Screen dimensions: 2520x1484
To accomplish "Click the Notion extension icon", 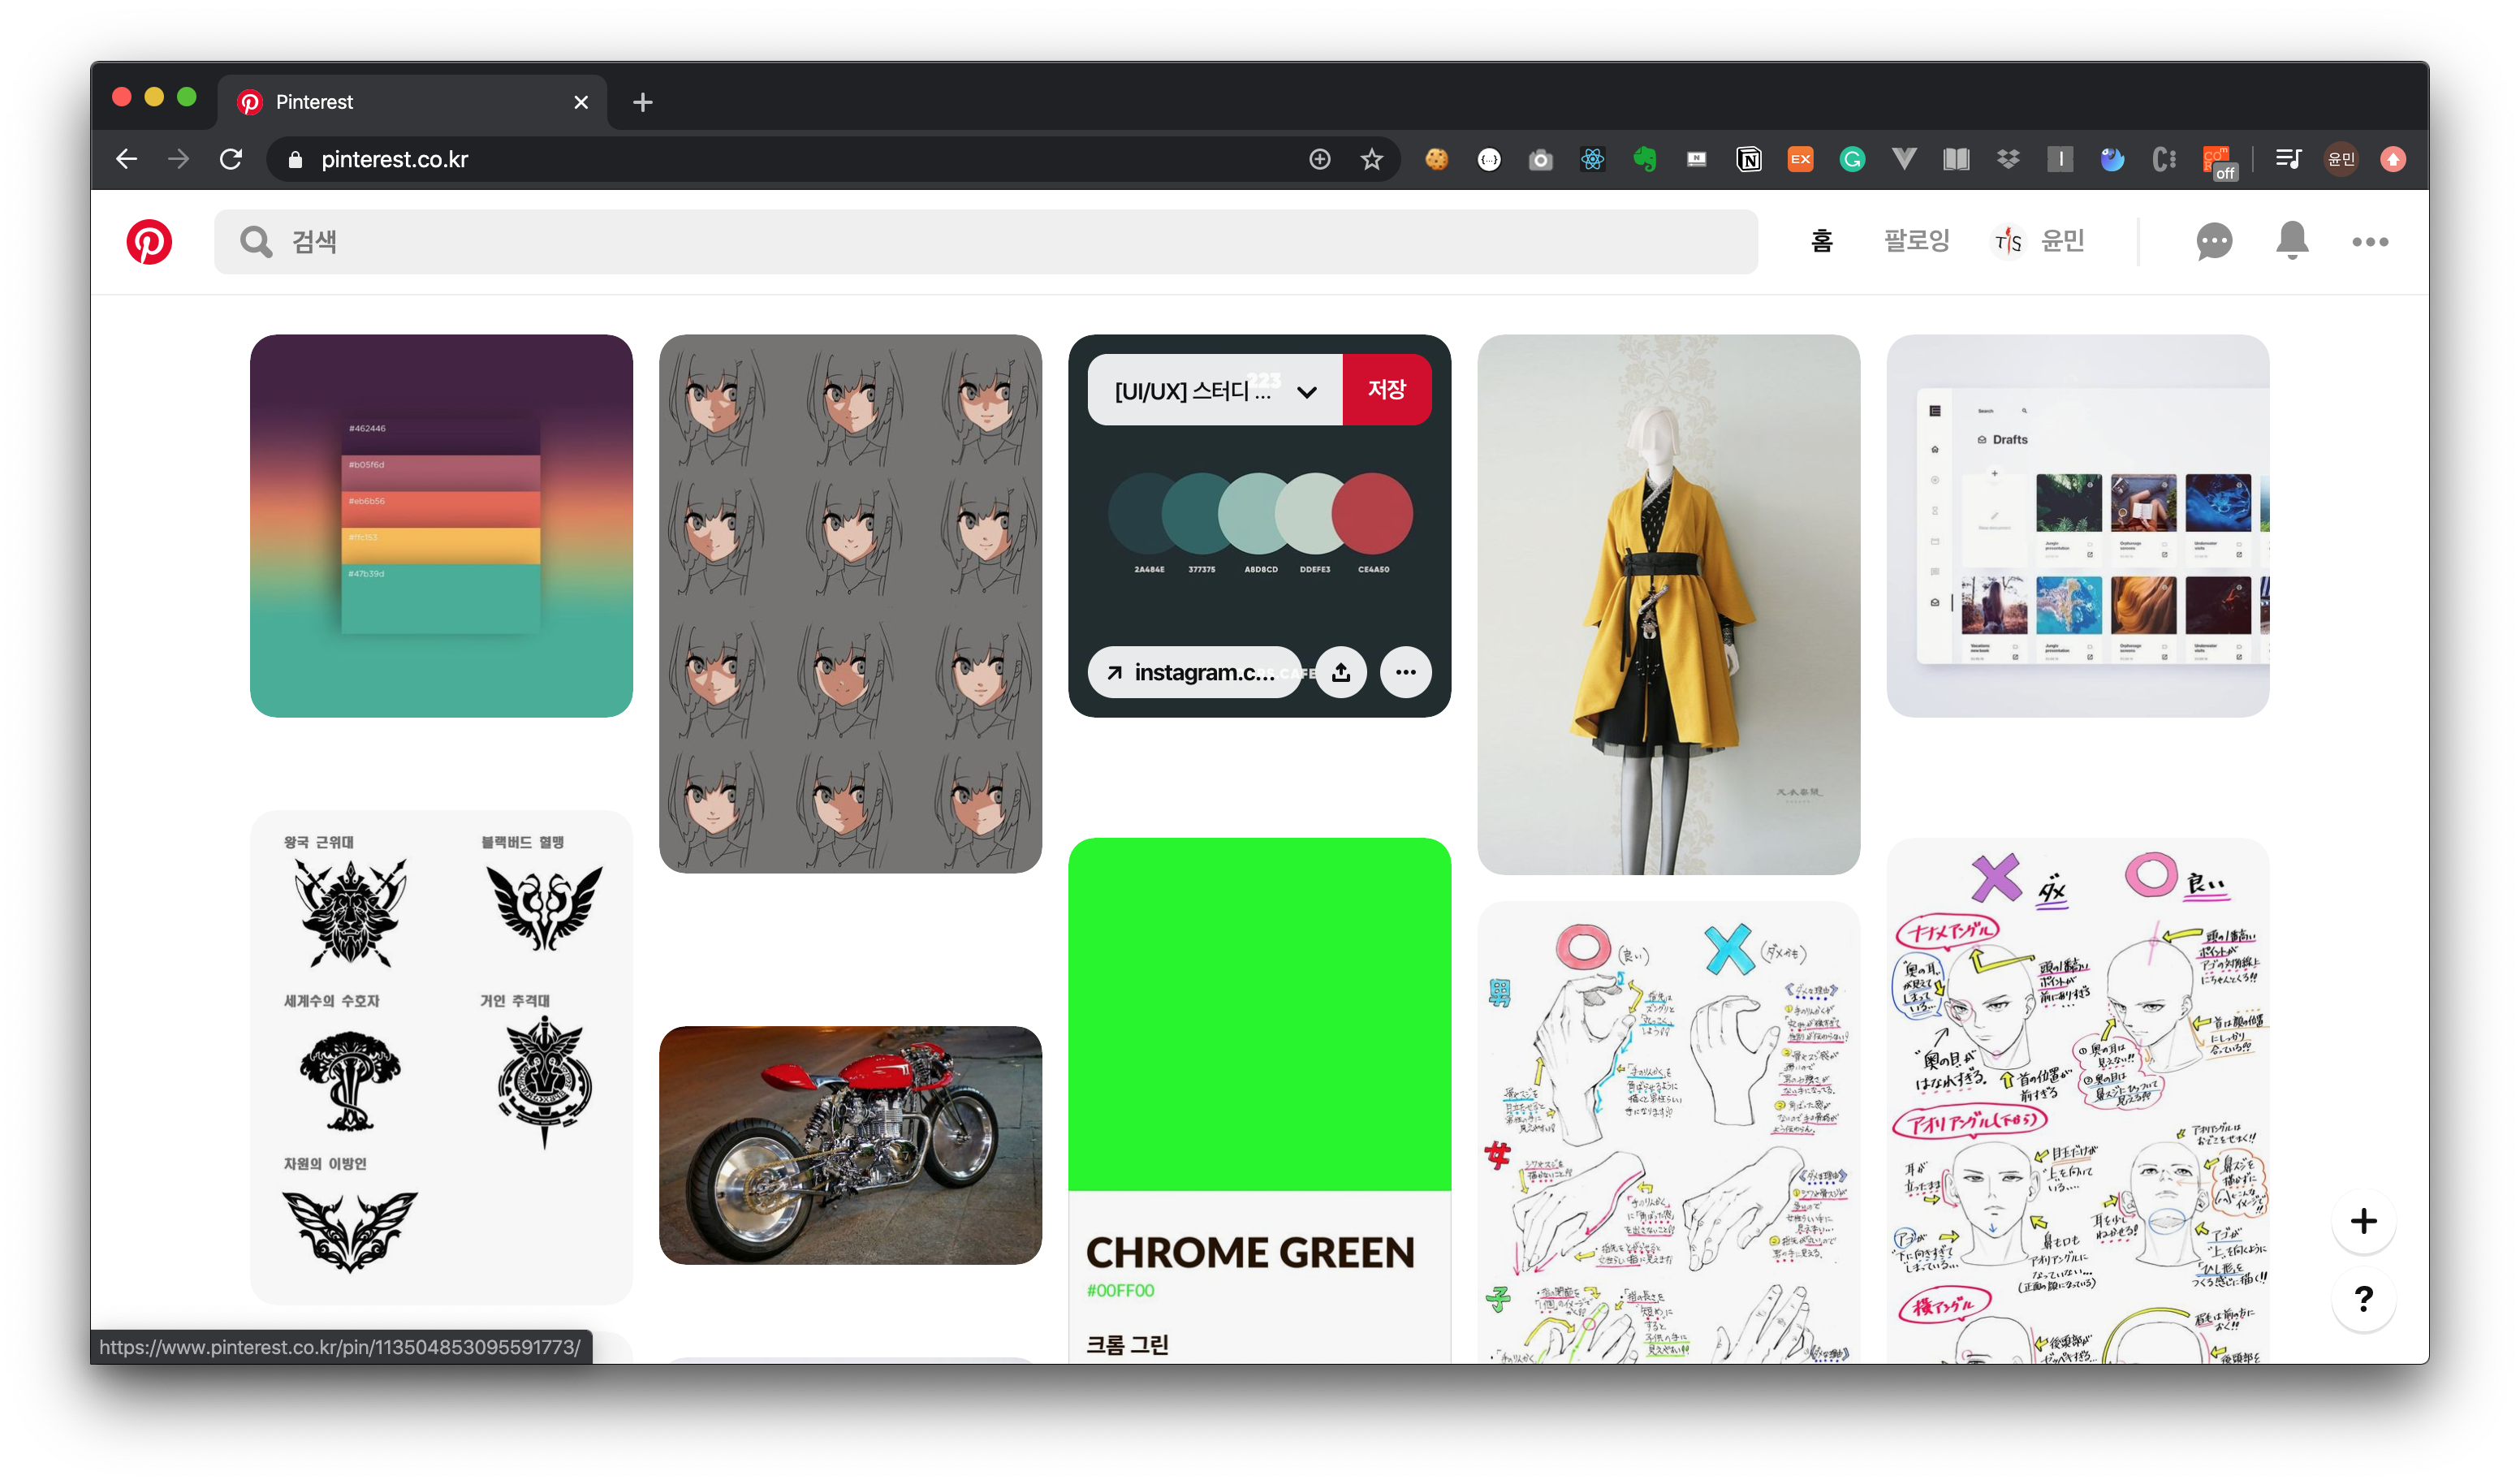I will [x=1748, y=160].
